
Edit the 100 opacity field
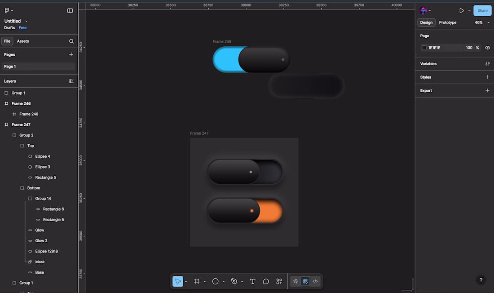pos(469,48)
